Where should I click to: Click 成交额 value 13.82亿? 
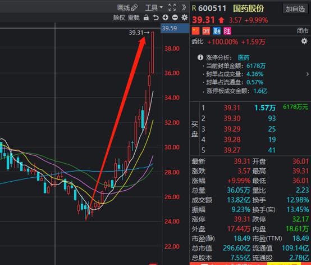point(239,200)
